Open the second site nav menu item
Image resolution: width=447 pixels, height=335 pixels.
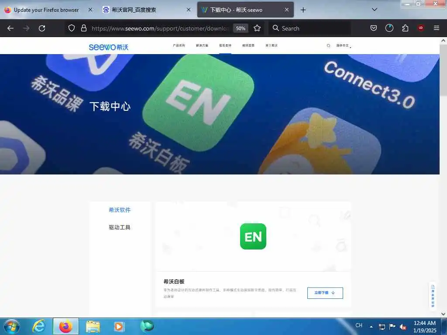click(202, 45)
